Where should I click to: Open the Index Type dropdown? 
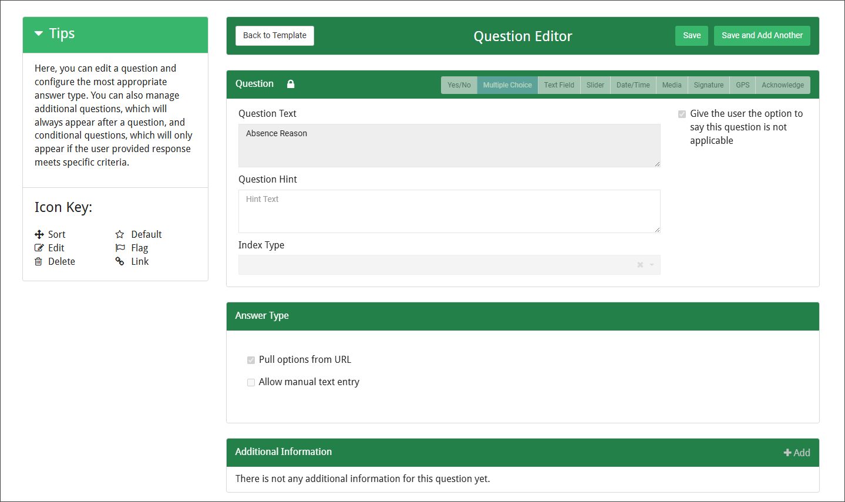coord(652,265)
